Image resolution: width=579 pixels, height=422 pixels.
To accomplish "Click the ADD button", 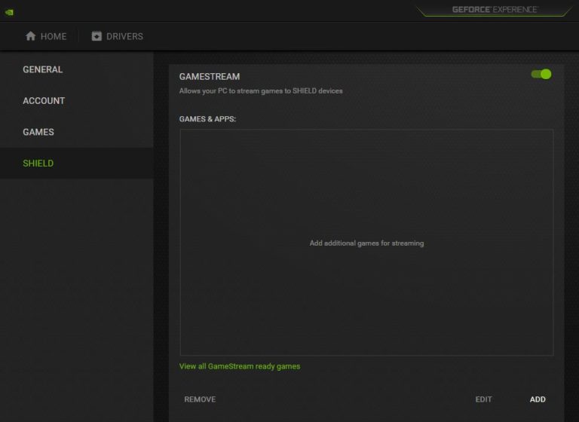I will tap(538, 399).
